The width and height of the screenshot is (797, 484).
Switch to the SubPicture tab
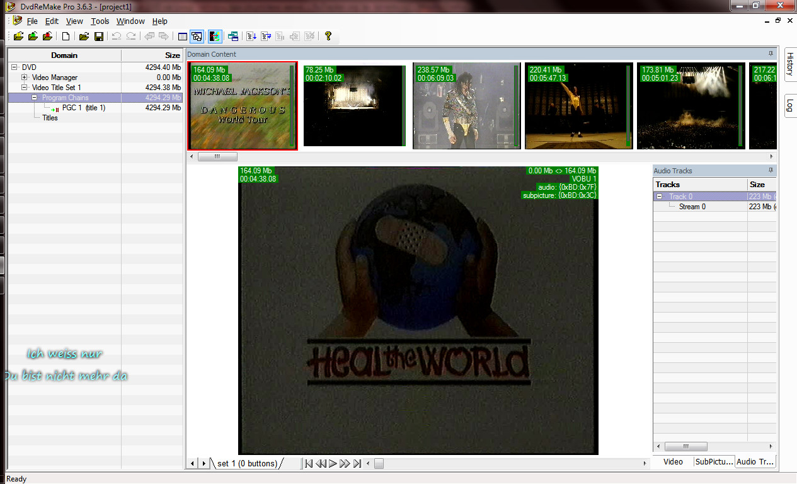(x=713, y=462)
